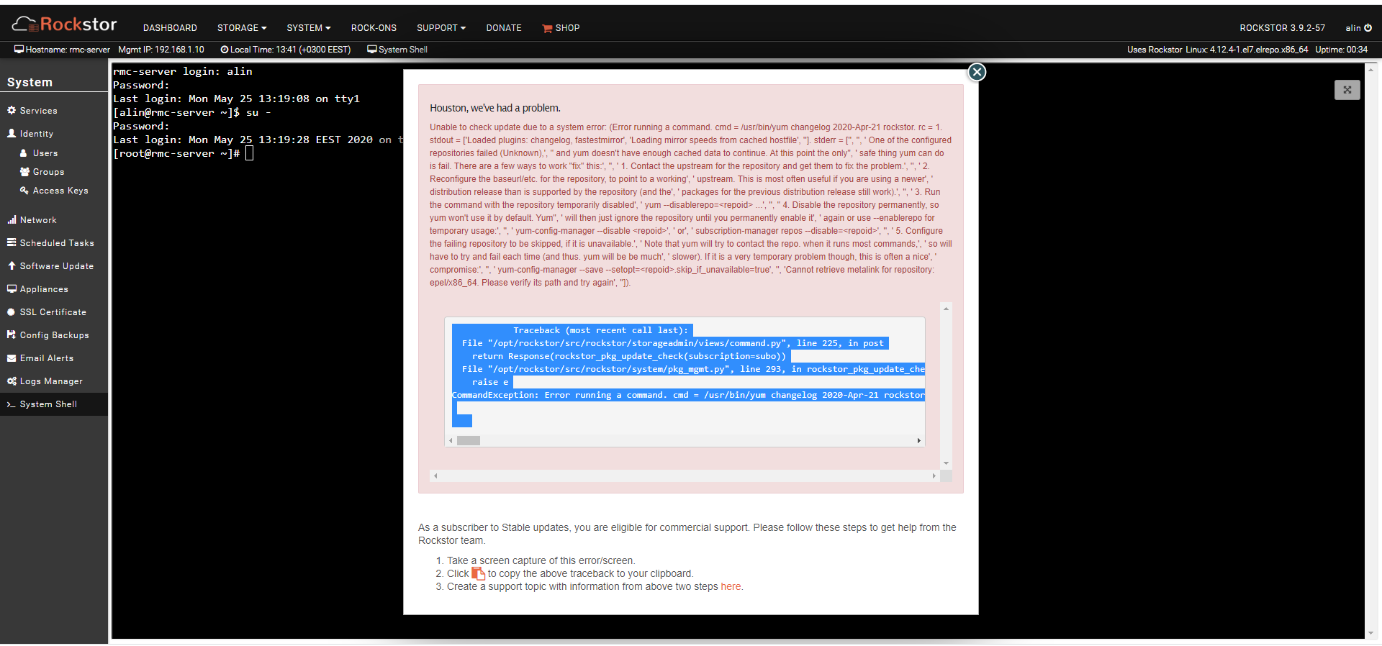Click the power icon next to alin
The image size is (1382, 646).
tap(1368, 28)
